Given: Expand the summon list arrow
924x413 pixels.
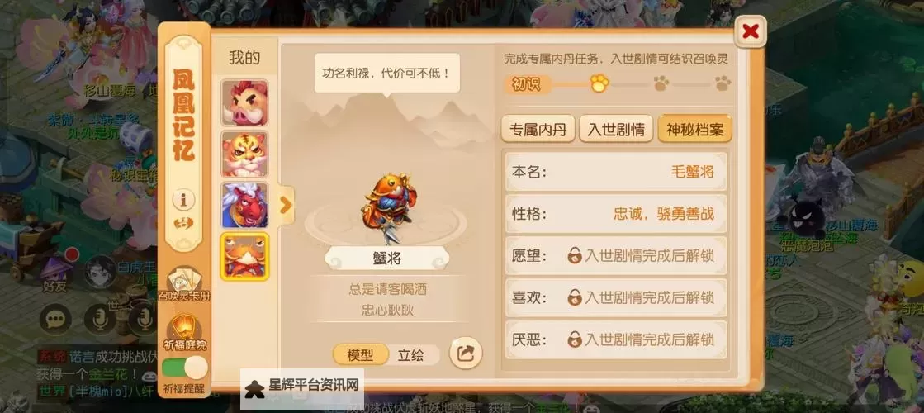Looking at the screenshot, I should tap(286, 205).
